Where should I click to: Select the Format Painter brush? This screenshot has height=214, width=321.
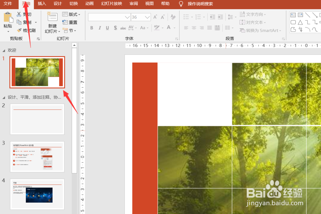pos(19,30)
